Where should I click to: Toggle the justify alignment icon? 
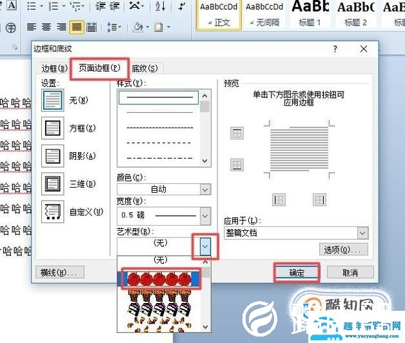[x=77, y=27]
